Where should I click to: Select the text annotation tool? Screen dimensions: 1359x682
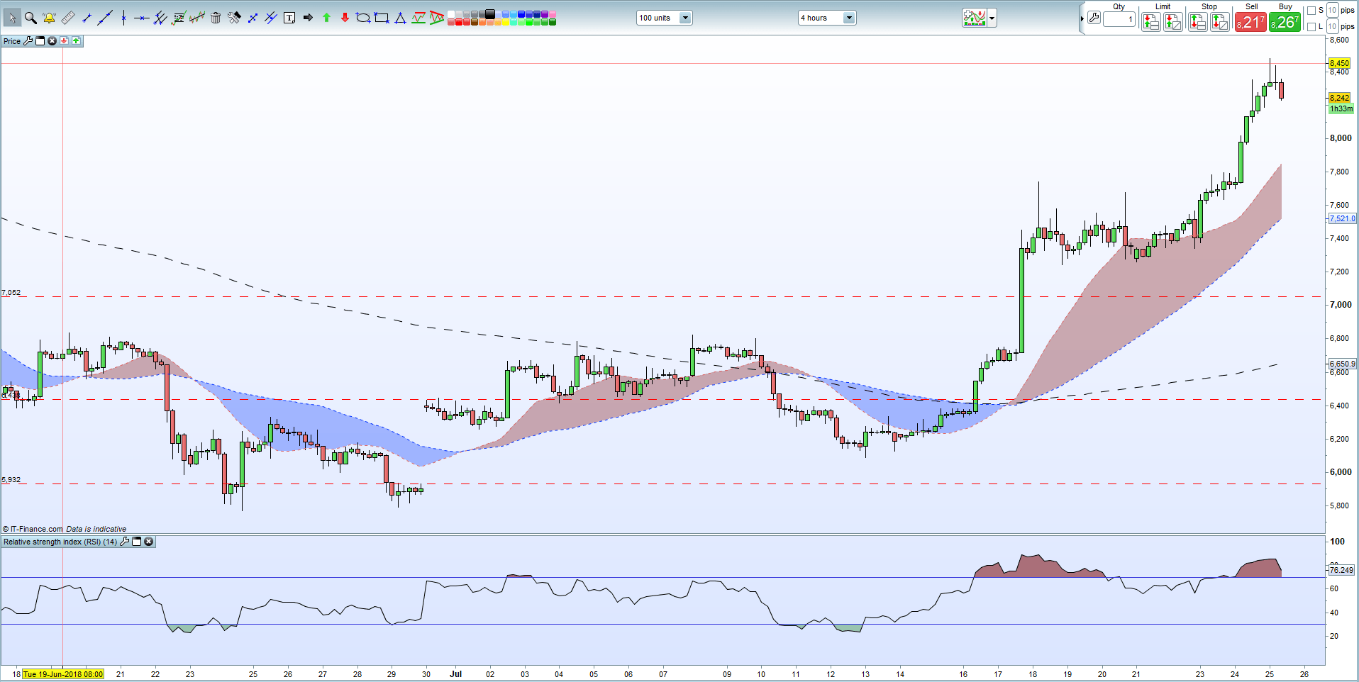(x=289, y=18)
